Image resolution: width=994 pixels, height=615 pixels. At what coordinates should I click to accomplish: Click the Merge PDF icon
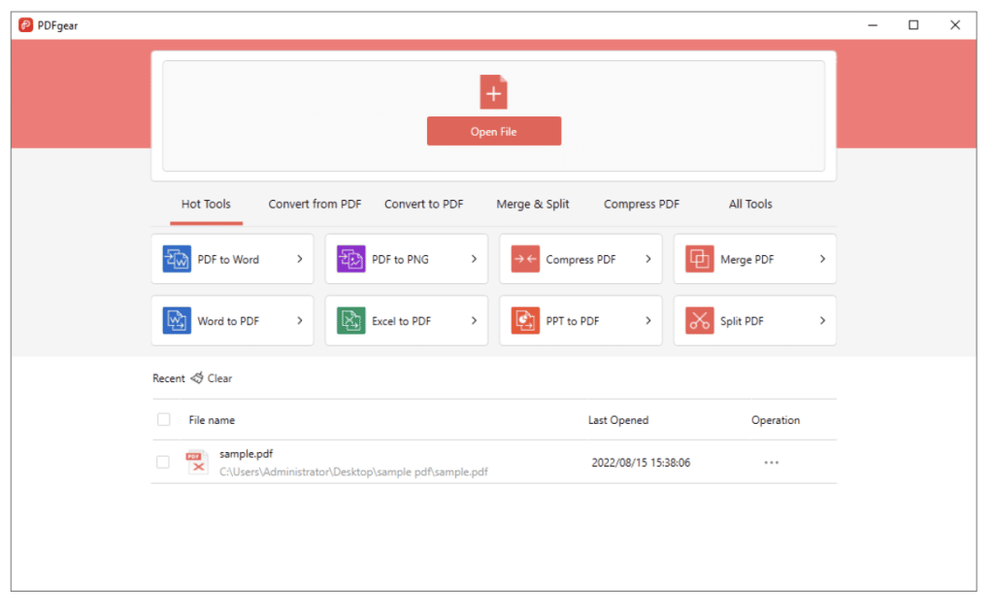pyautogui.click(x=699, y=259)
